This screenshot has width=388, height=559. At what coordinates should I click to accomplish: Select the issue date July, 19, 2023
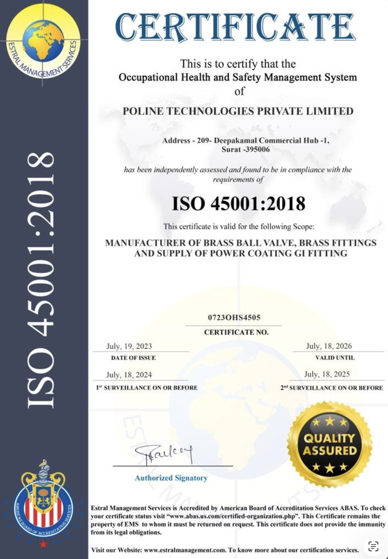pyautogui.click(x=129, y=346)
